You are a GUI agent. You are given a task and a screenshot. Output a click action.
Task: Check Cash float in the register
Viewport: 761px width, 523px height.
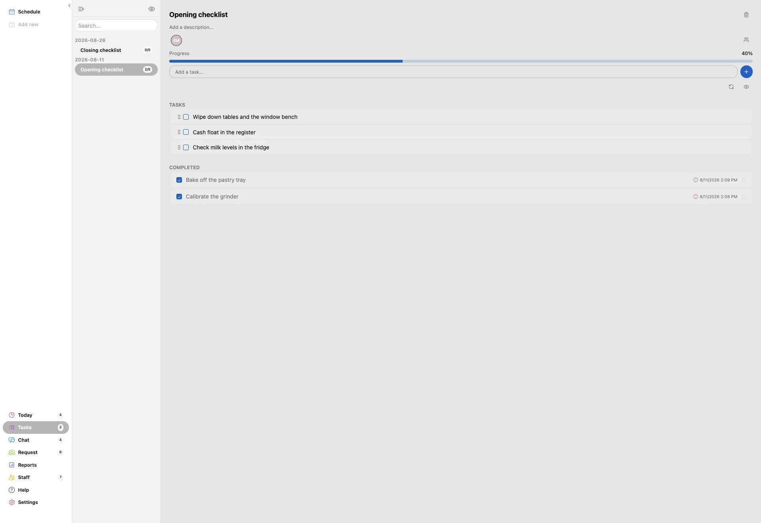(186, 132)
